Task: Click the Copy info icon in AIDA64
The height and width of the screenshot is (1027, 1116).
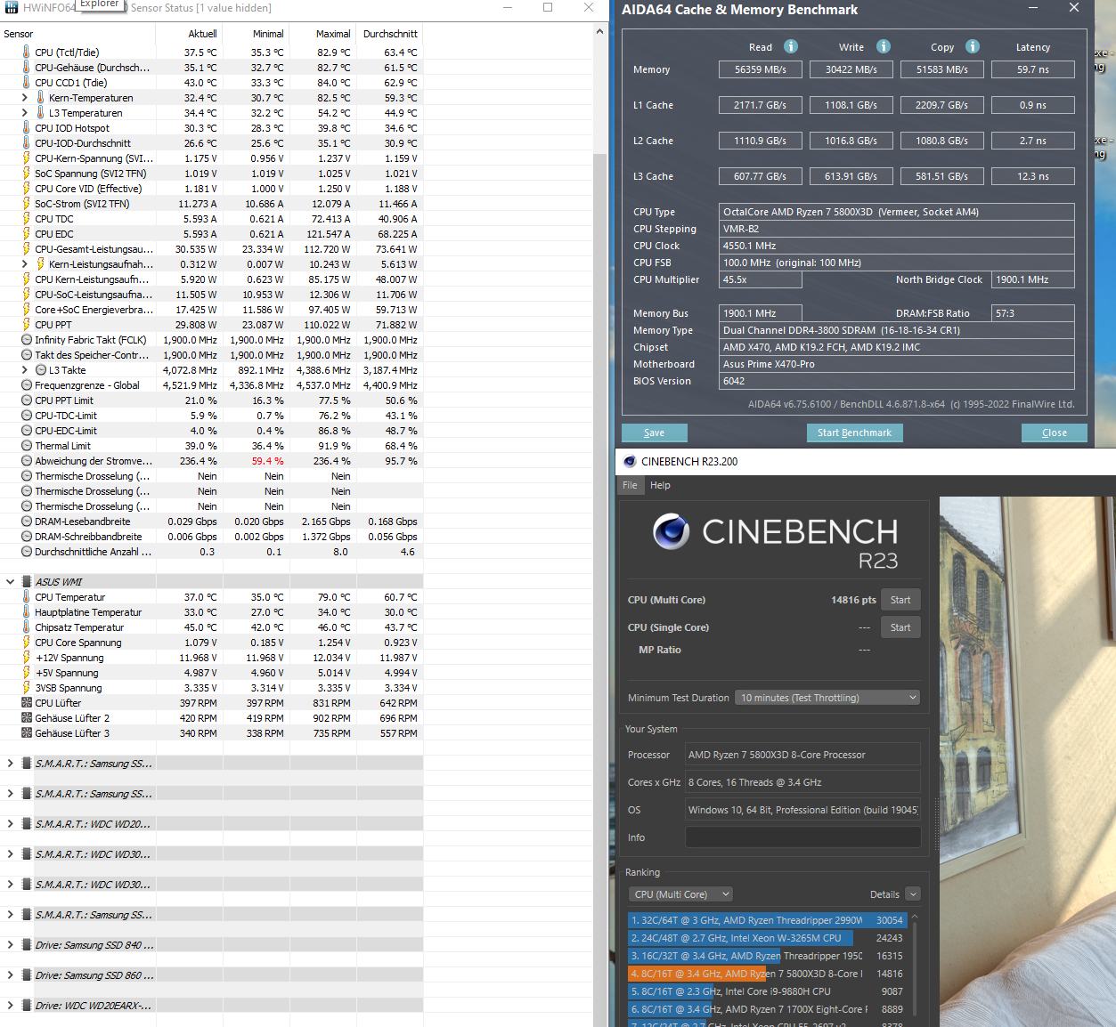Action: pyautogui.click(x=973, y=46)
